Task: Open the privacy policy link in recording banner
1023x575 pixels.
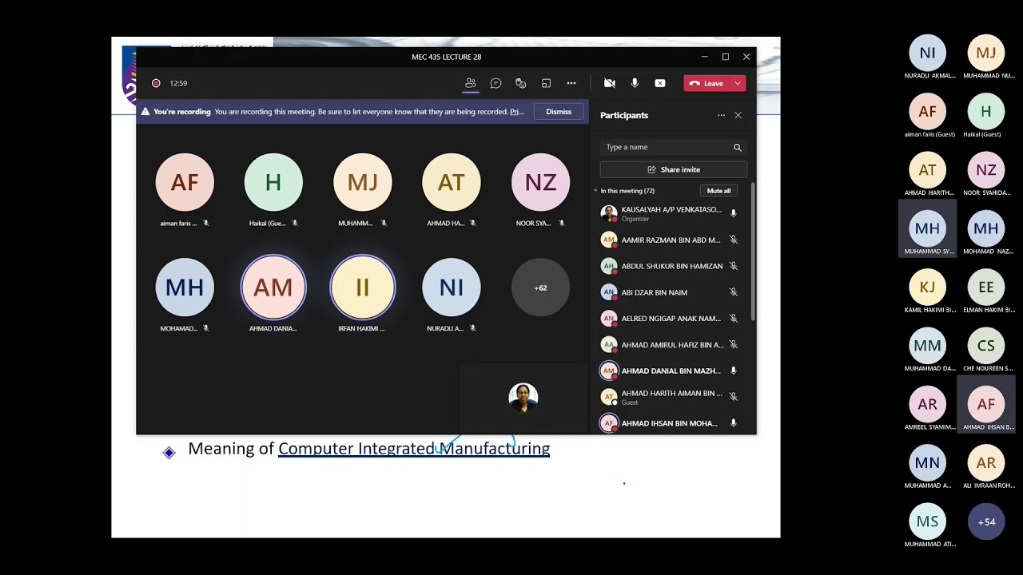Action: point(517,112)
